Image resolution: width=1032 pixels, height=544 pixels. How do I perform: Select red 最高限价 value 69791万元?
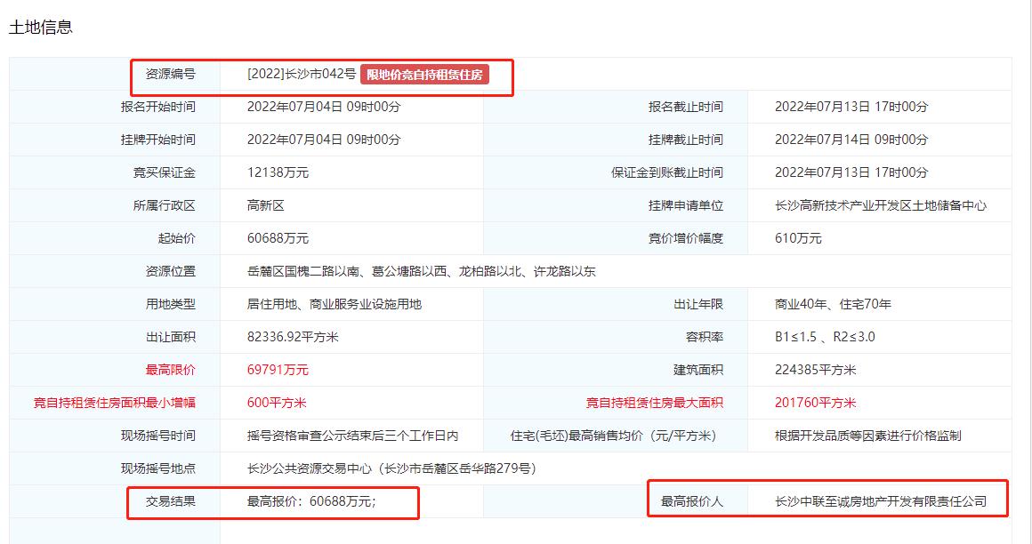point(278,370)
